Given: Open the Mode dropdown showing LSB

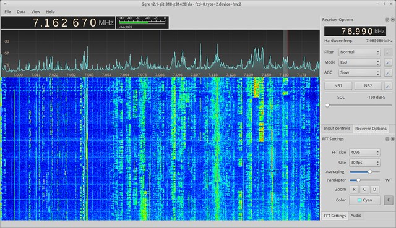Looking at the screenshot, I should click(359, 62).
